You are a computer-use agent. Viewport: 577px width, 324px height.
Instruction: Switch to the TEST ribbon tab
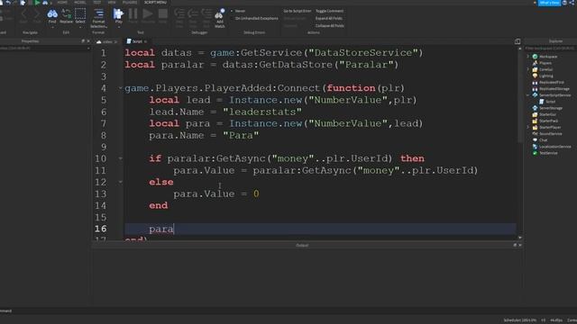[x=97, y=2]
